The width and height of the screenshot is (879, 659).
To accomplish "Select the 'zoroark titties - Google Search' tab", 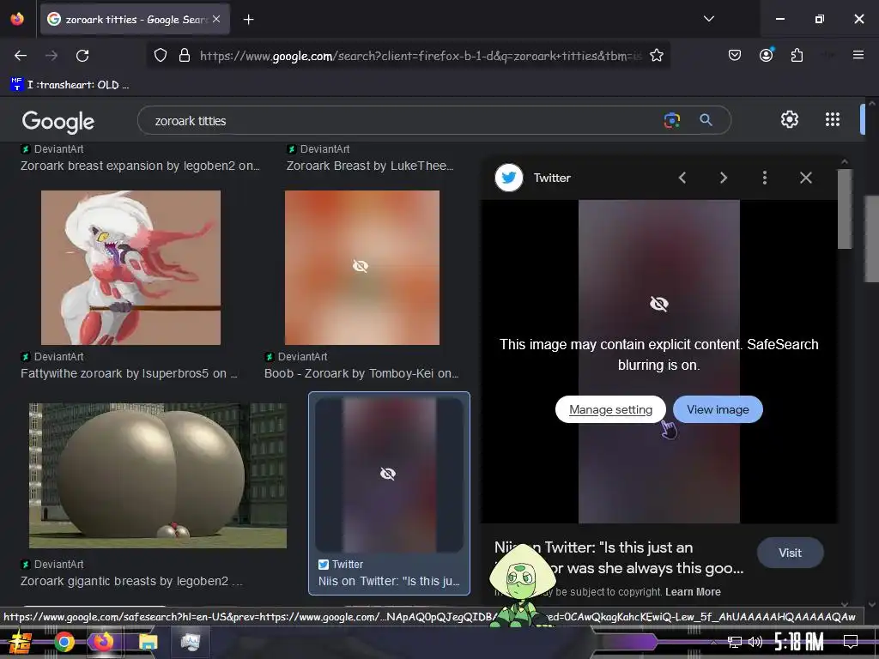I will point(135,20).
